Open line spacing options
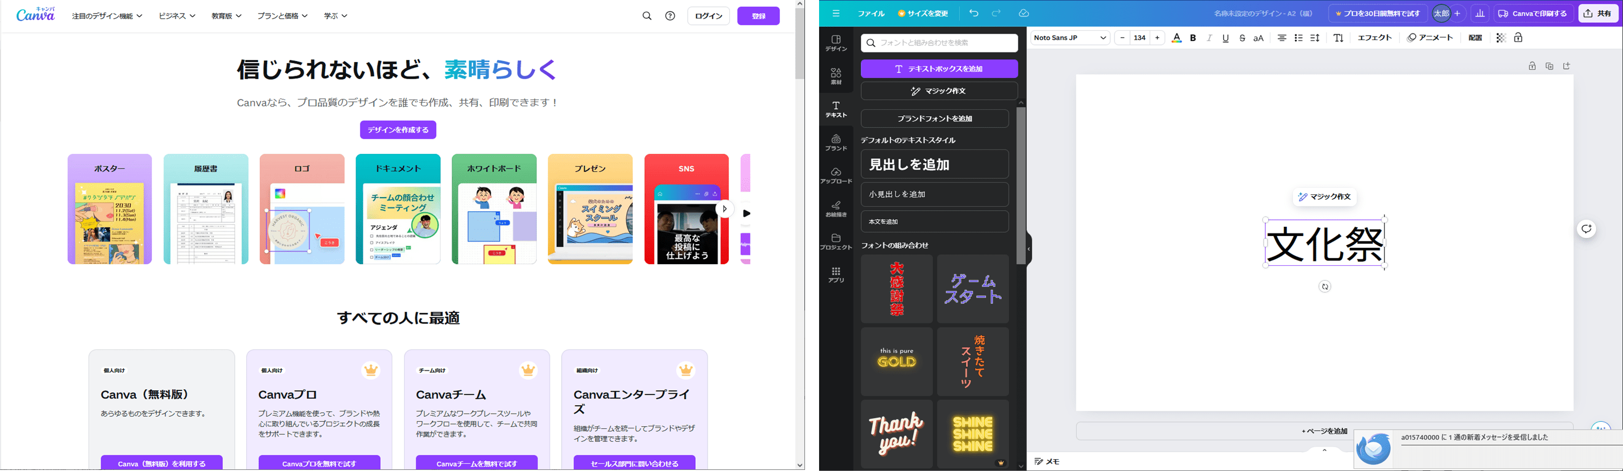Viewport: 1623px width, 471px height. [x=1314, y=38]
